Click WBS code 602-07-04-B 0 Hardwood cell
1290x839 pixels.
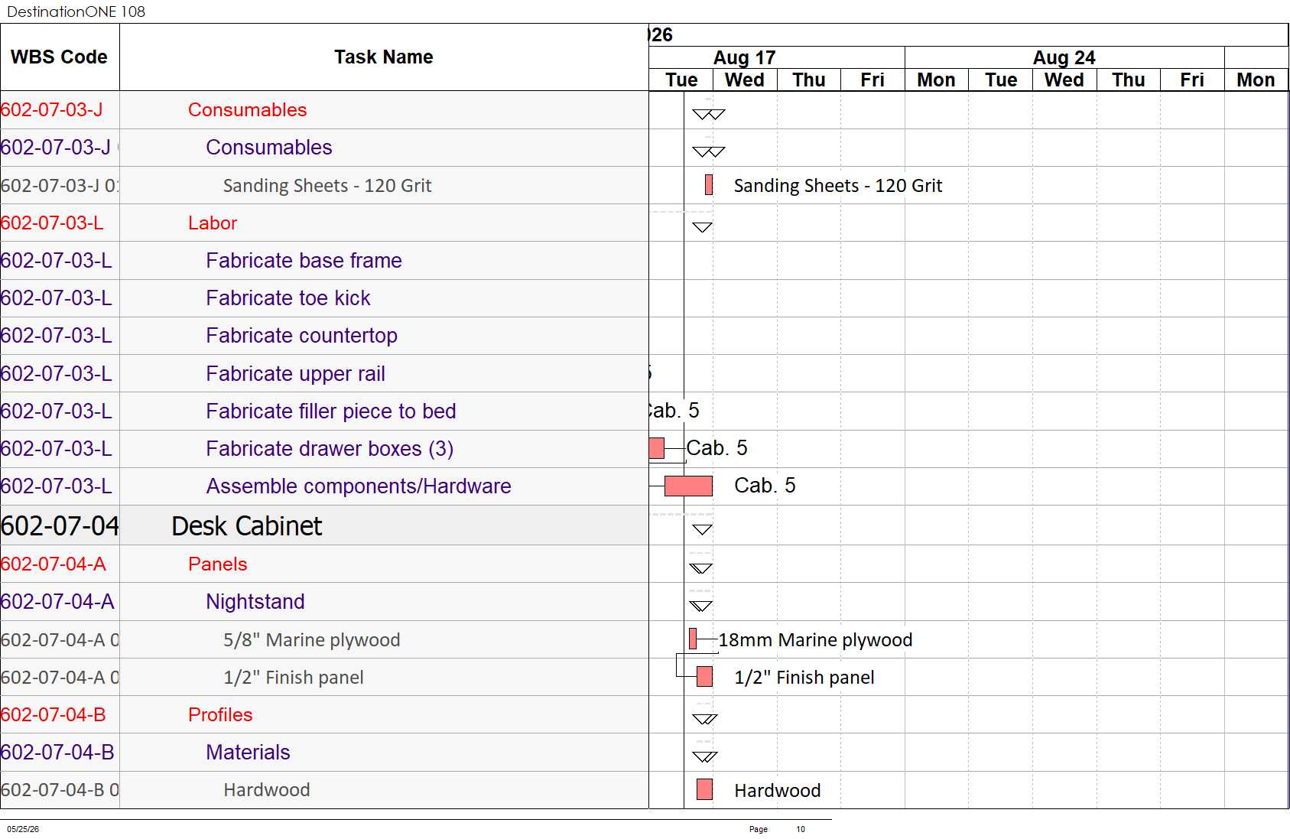point(60,790)
